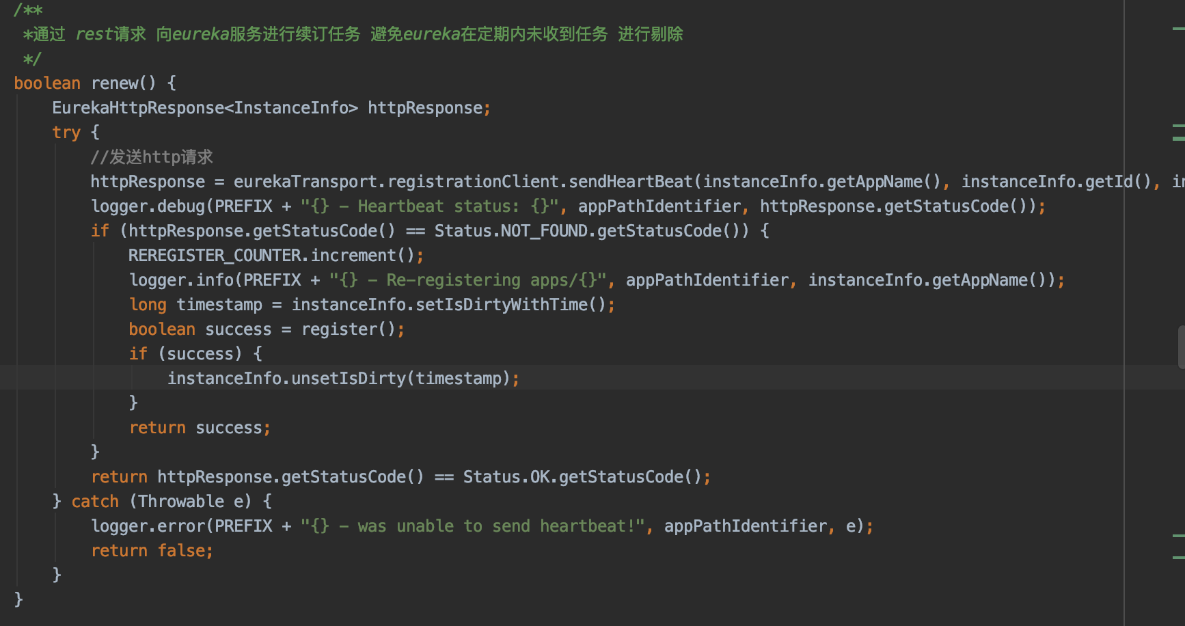Click the catch keyword
This screenshot has width=1185, height=626.
tap(95, 502)
